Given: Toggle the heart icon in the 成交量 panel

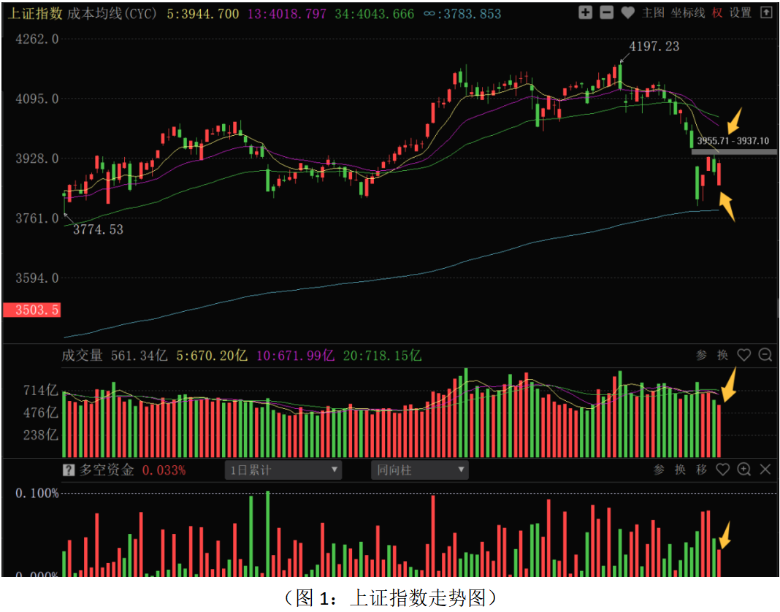Looking at the screenshot, I should pyautogui.click(x=743, y=355).
